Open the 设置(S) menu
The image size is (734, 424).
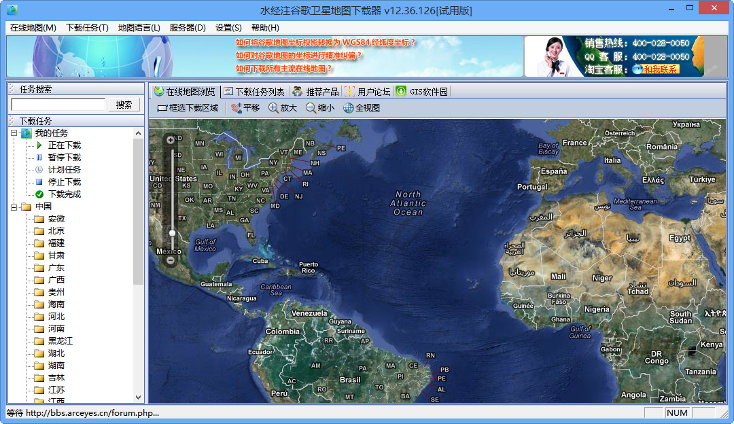pos(228,27)
